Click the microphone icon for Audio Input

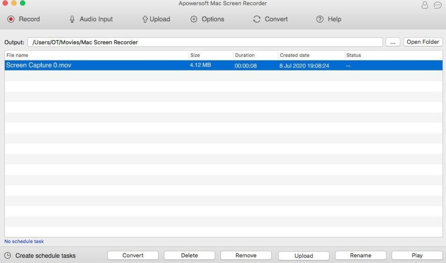[x=72, y=19]
